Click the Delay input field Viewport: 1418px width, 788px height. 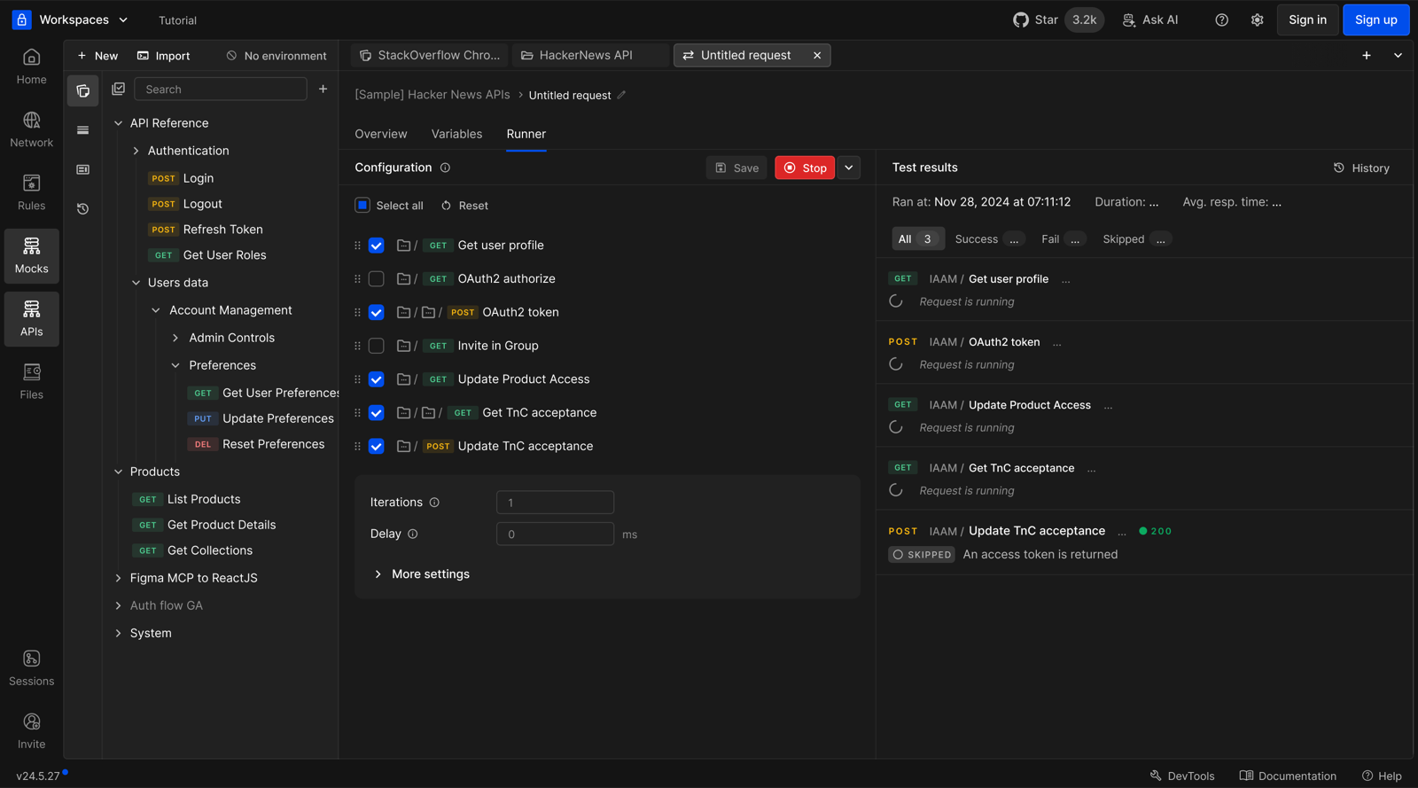[x=555, y=534]
